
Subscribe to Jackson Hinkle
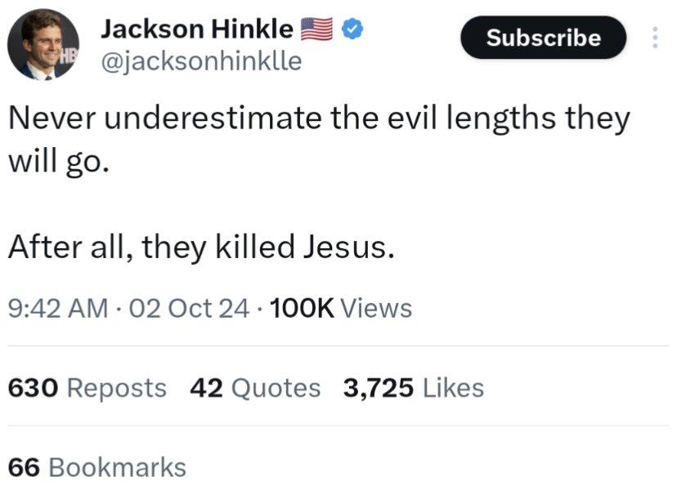543,38
